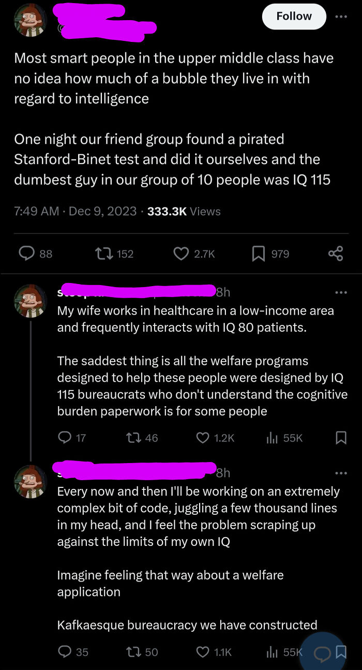The width and height of the screenshot is (362, 670).
Task: Open the author's avatar on the main tweet
Action: point(30,21)
